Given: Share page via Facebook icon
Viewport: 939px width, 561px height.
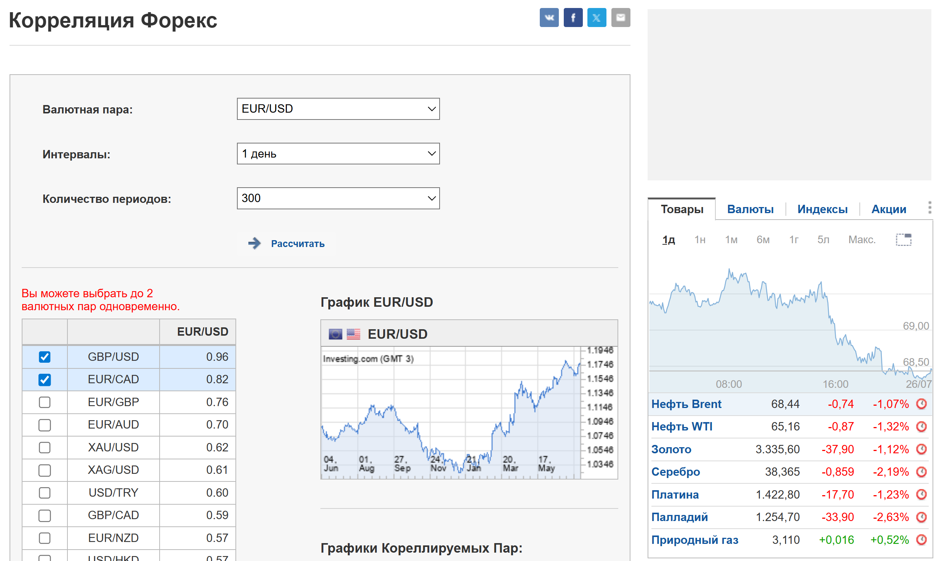Looking at the screenshot, I should point(573,18).
